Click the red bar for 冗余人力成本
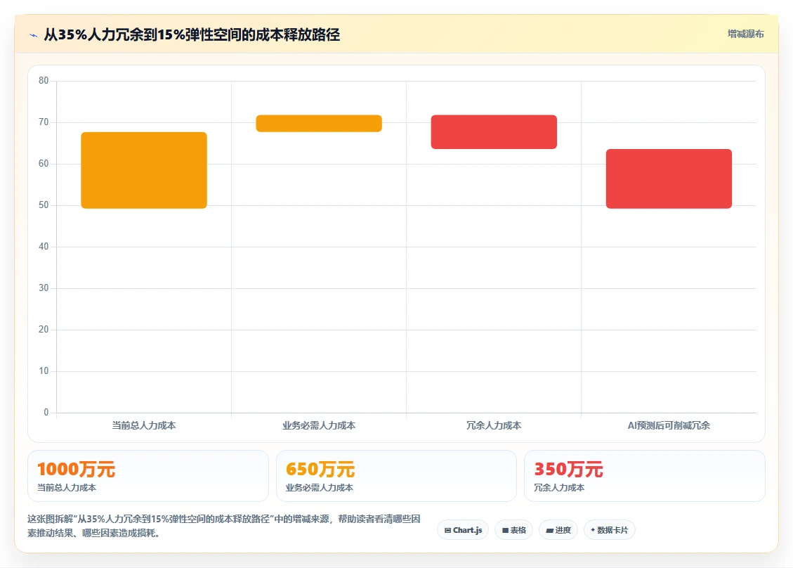The image size is (793, 568). (x=494, y=131)
